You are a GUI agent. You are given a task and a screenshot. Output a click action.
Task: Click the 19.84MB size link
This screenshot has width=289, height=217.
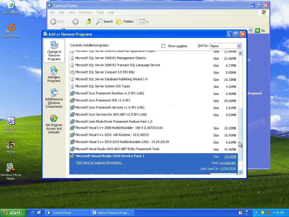(x=230, y=157)
